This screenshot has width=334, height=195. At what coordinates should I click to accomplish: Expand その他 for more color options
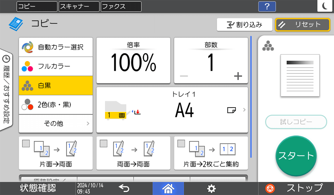pyautogui.click(x=55, y=124)
